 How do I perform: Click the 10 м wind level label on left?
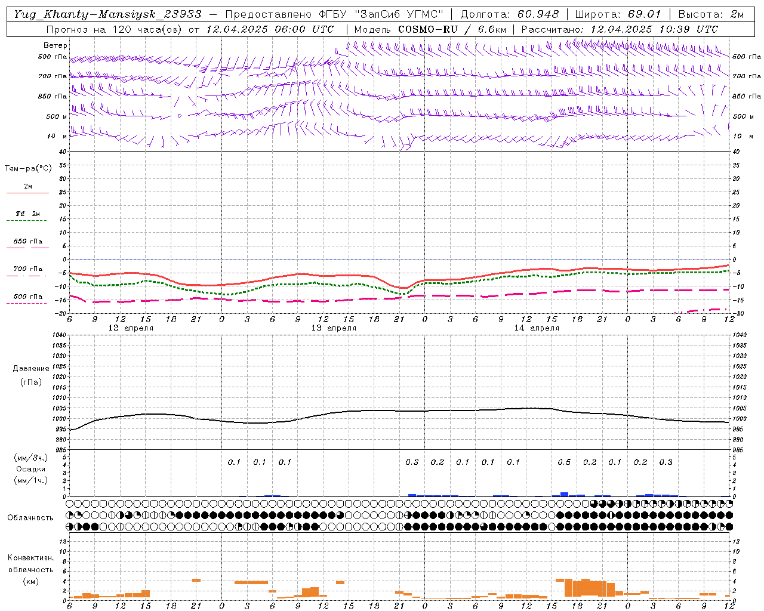57,136
